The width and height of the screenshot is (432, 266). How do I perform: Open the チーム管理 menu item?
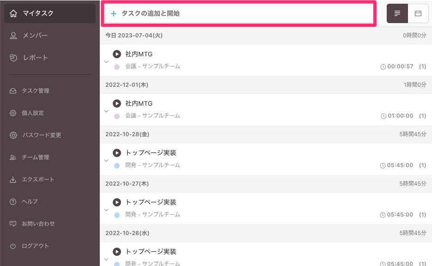36,157
